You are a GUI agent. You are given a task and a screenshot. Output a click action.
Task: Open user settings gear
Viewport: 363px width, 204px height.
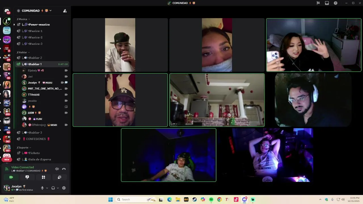(64, 188)
